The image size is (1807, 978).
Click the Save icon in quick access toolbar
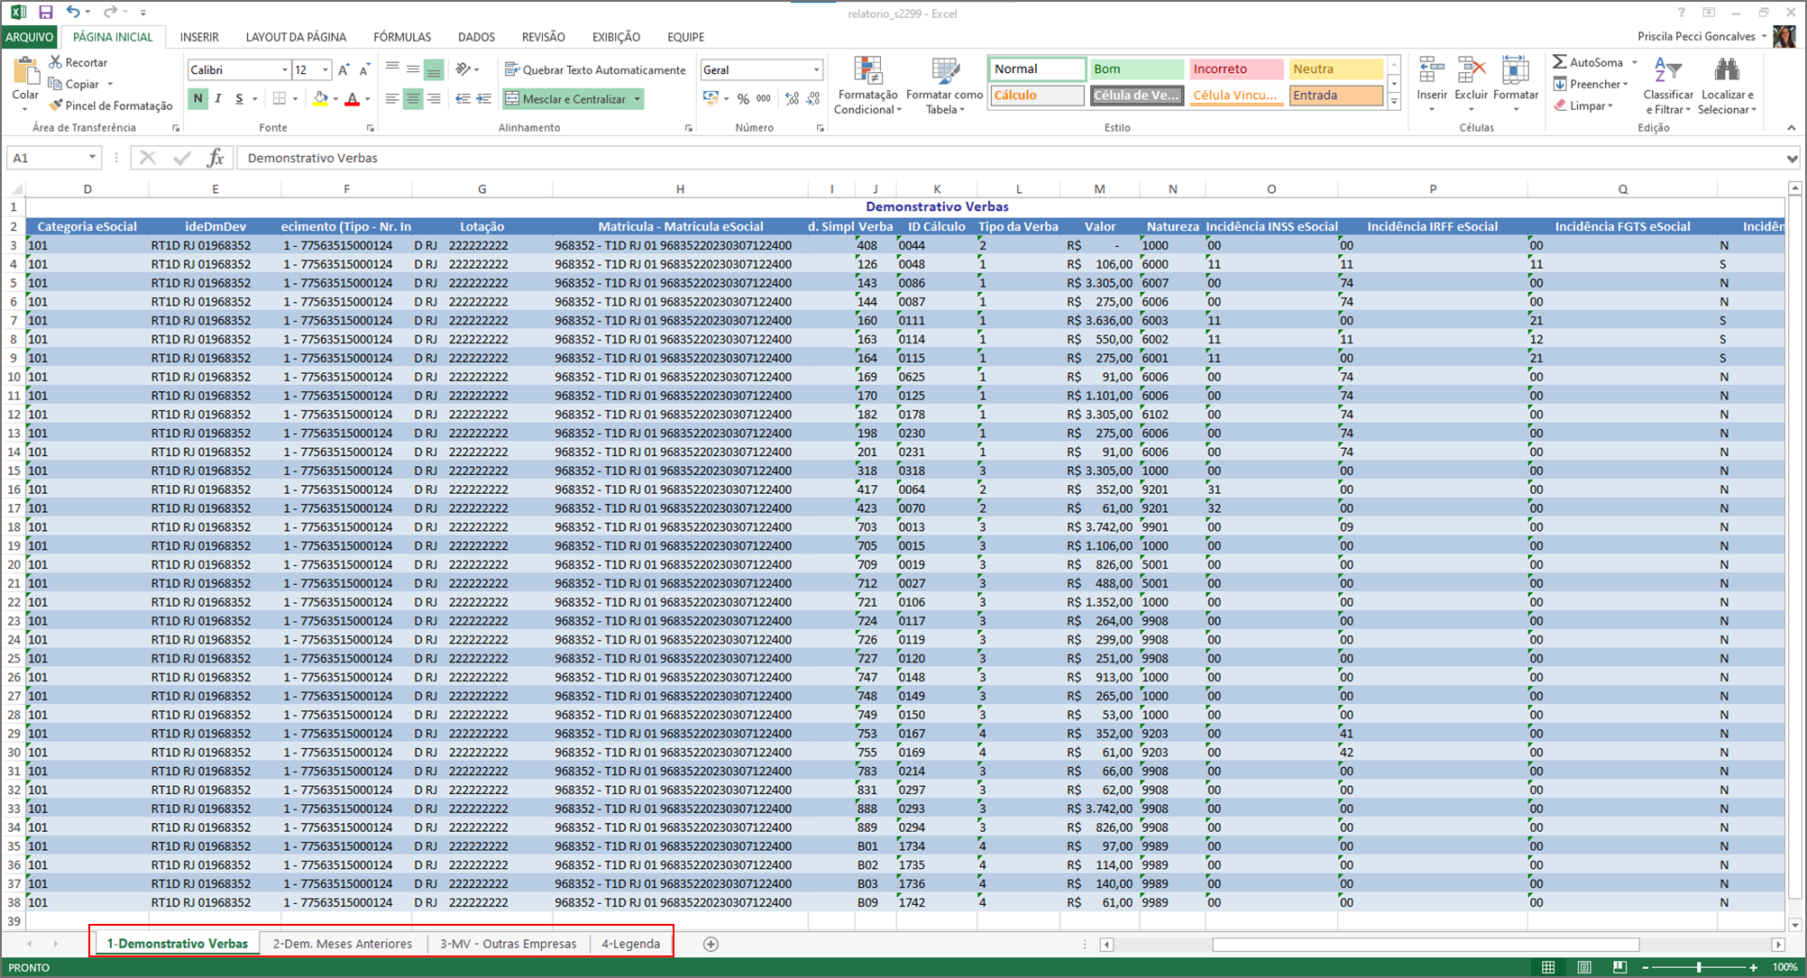[46, 12]
